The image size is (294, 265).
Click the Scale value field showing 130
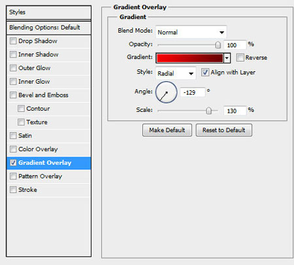[235, 111]
